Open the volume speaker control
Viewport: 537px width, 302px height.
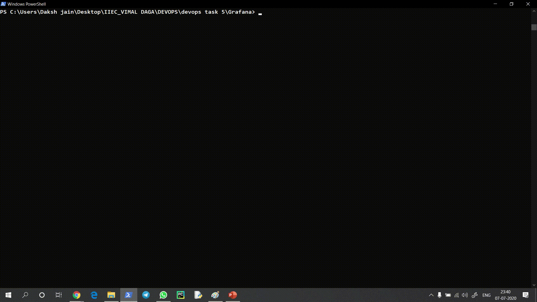point(465,295)
